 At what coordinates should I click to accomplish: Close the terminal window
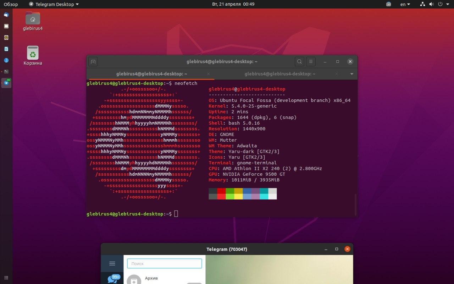pyautogui.click(x=350, y=62)
